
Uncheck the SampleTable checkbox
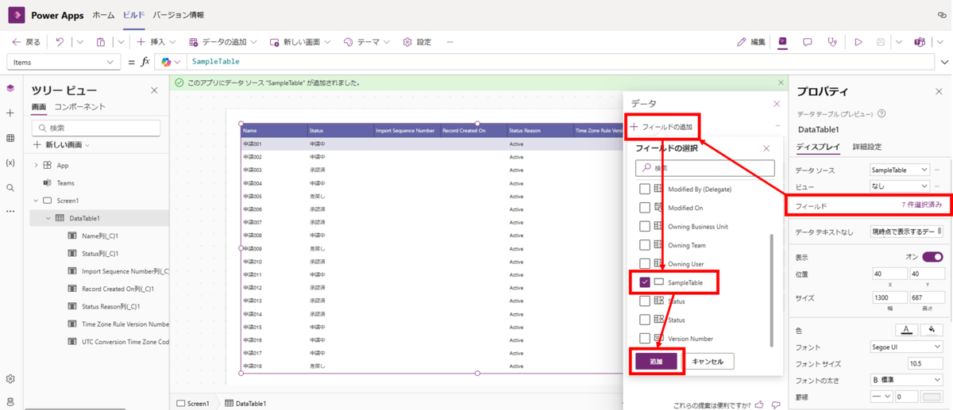(x=645, y=282)
